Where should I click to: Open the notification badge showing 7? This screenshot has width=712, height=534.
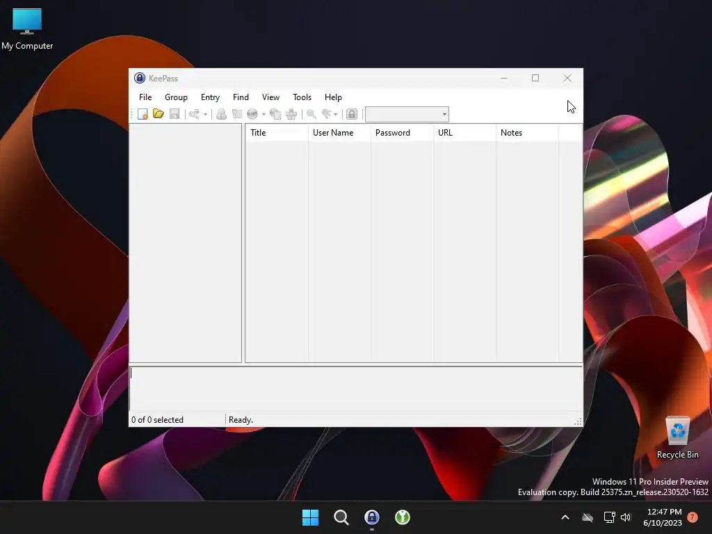pos(693,517)
